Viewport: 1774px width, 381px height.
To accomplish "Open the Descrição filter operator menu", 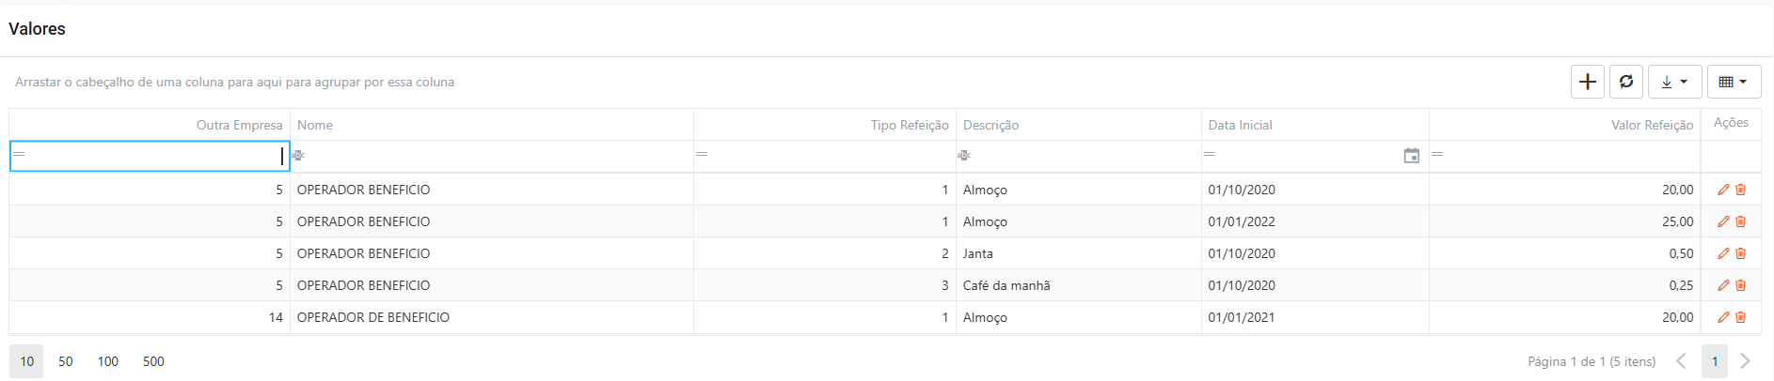I will click(x=964, y=156).
